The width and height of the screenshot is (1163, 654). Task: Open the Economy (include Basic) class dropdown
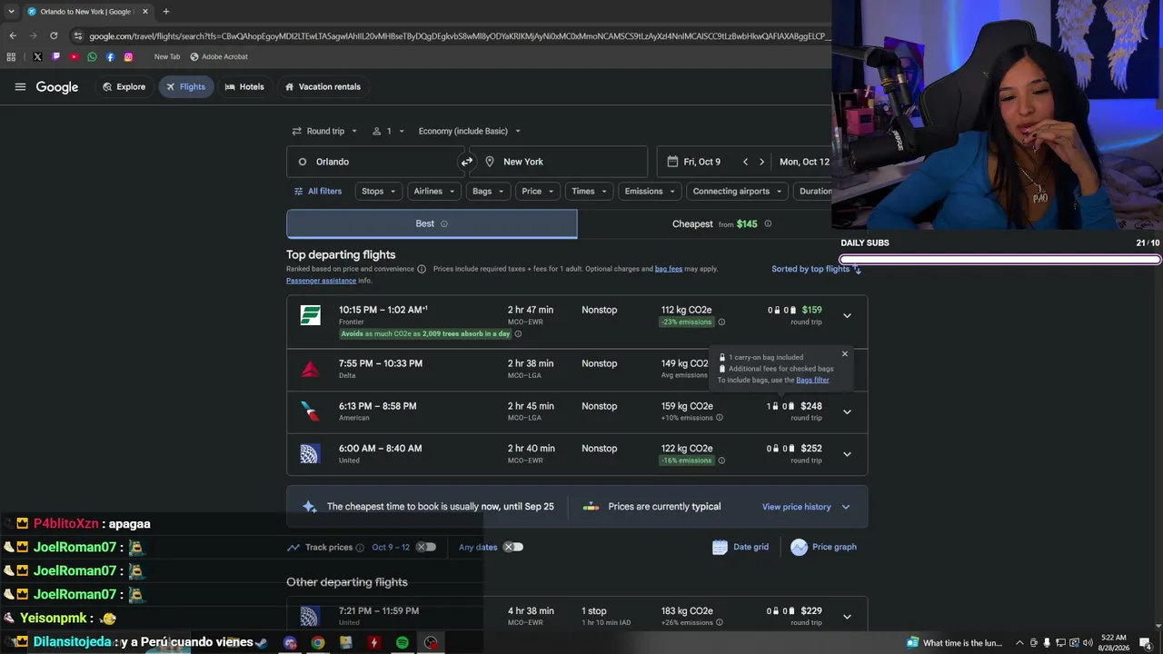coord(469,131)
